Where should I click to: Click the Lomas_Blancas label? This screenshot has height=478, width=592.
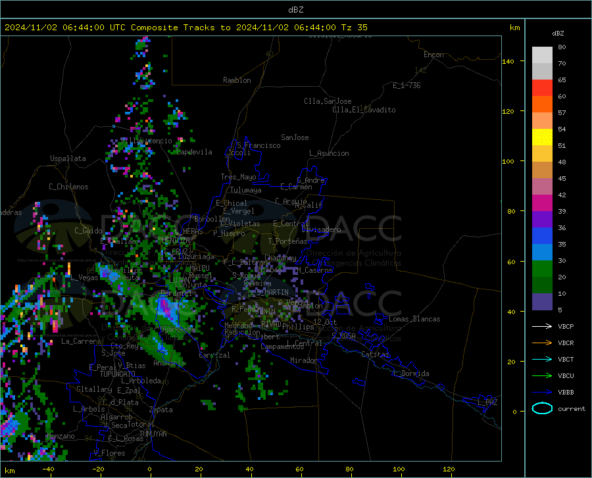click(414, 319)
